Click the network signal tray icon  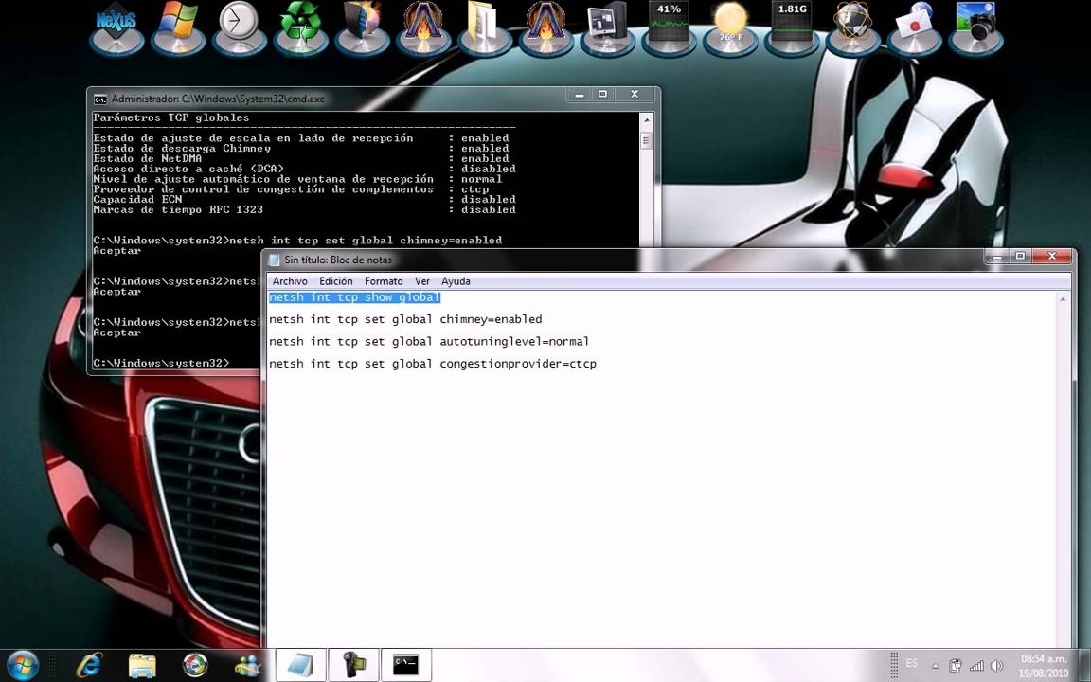pyautogui.click(x=977, y=665)
